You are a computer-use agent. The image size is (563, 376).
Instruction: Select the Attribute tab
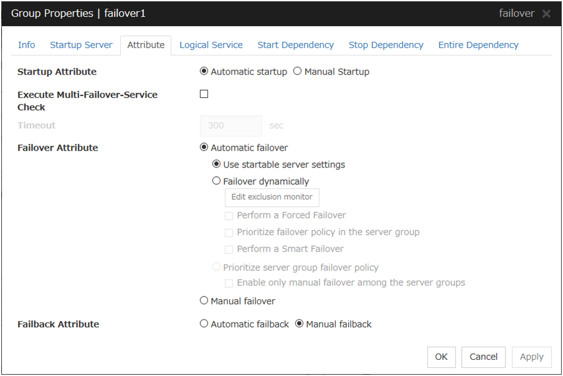[x=146, y=45]
